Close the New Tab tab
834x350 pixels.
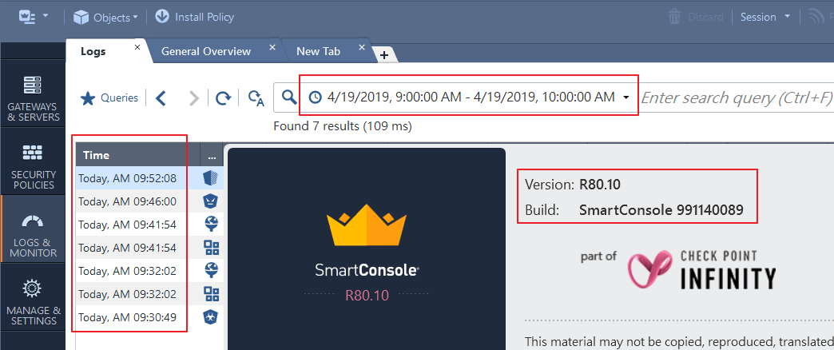coord(362,47)
